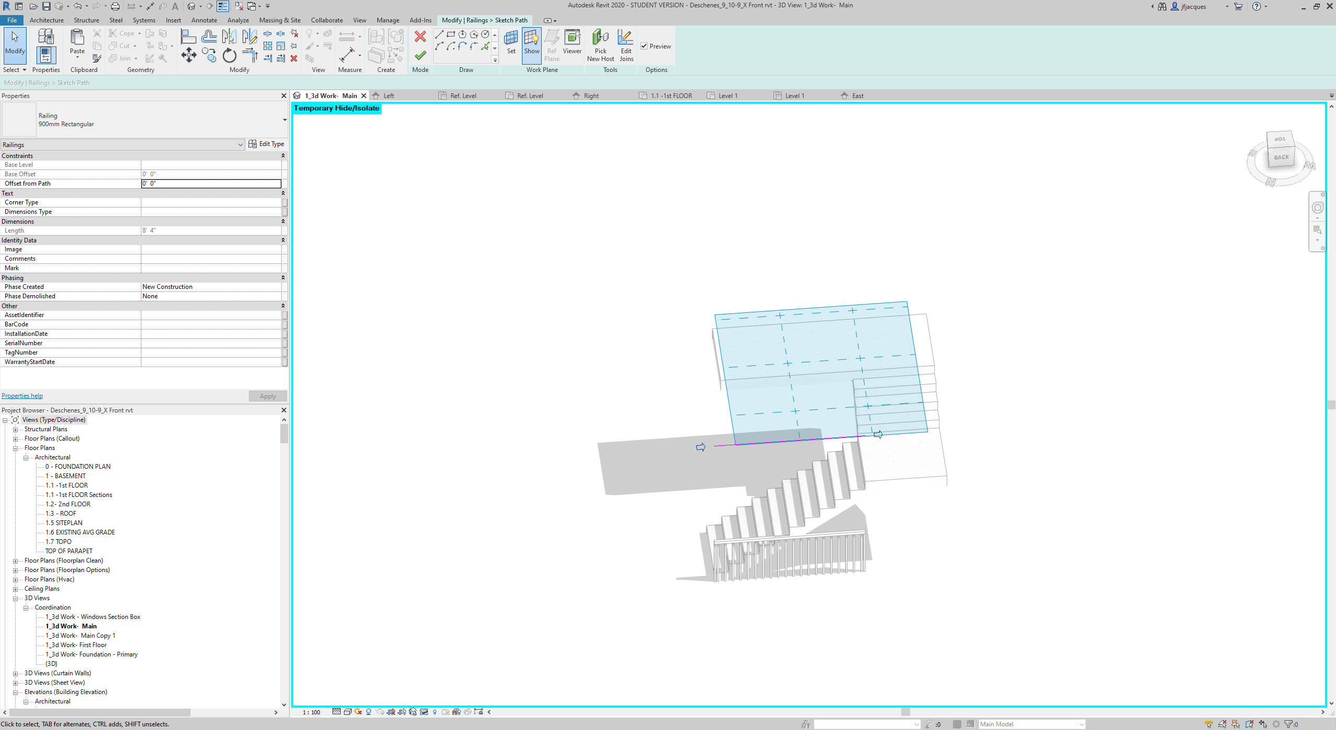The width and height of the screenshot is (1336, 730).
Task: Click the Align tool
Action: point(188,36)
